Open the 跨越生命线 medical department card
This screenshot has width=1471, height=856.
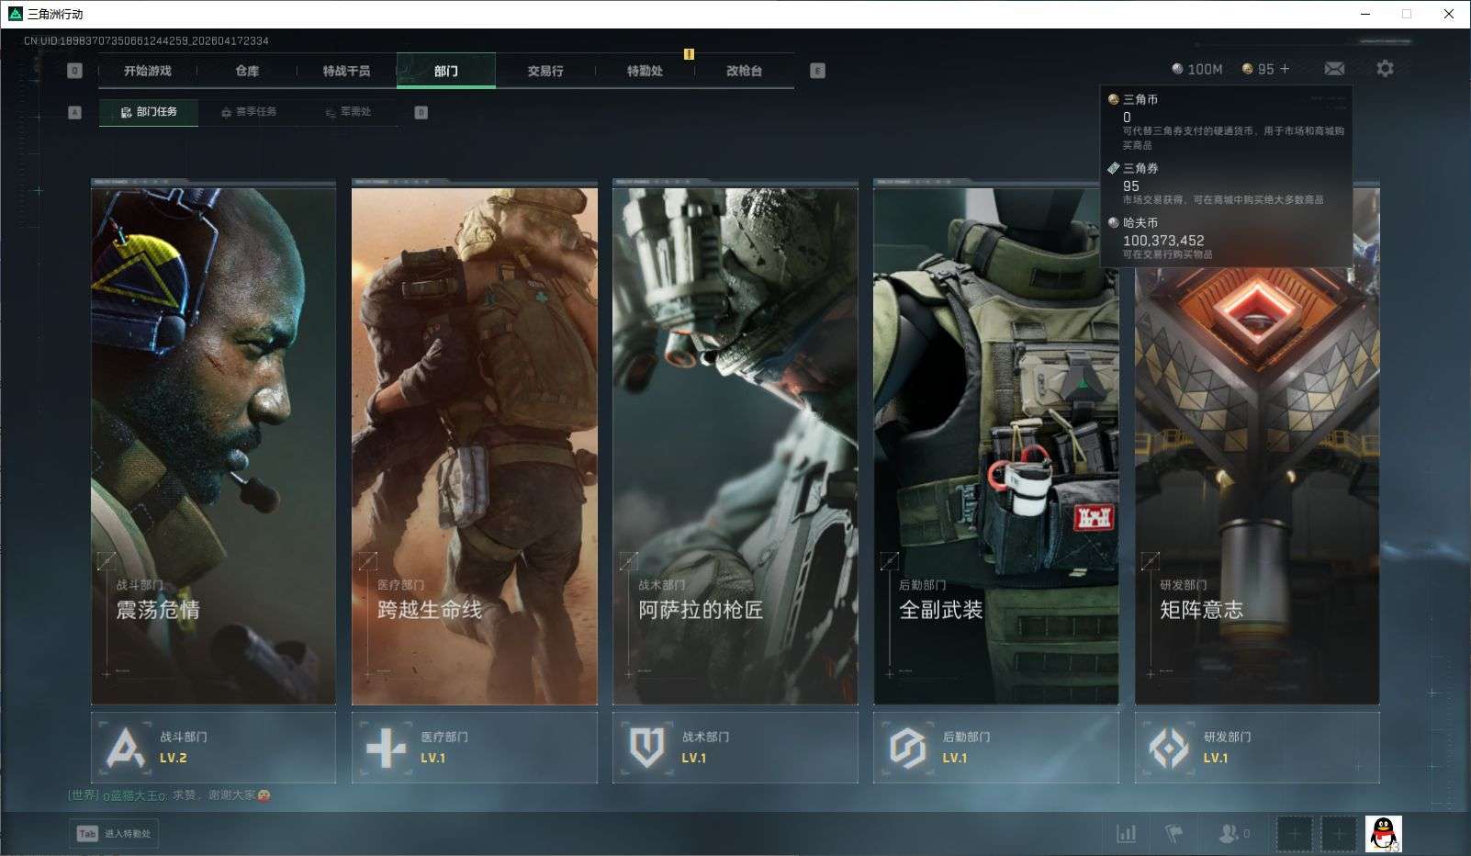(475, 443)
